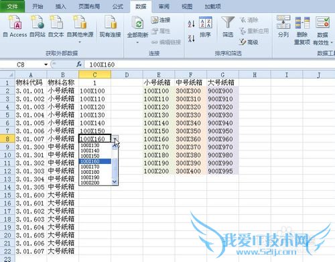The width and height of the screenshot is (335, 262).
Task: Open the 文件 file tab
Action: (x=12, y=6)
